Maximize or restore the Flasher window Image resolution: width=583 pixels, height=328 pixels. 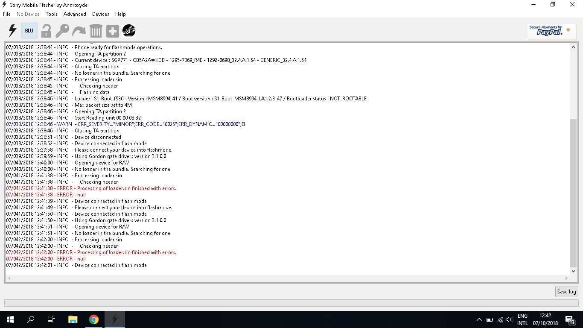(x=553, y=5)
